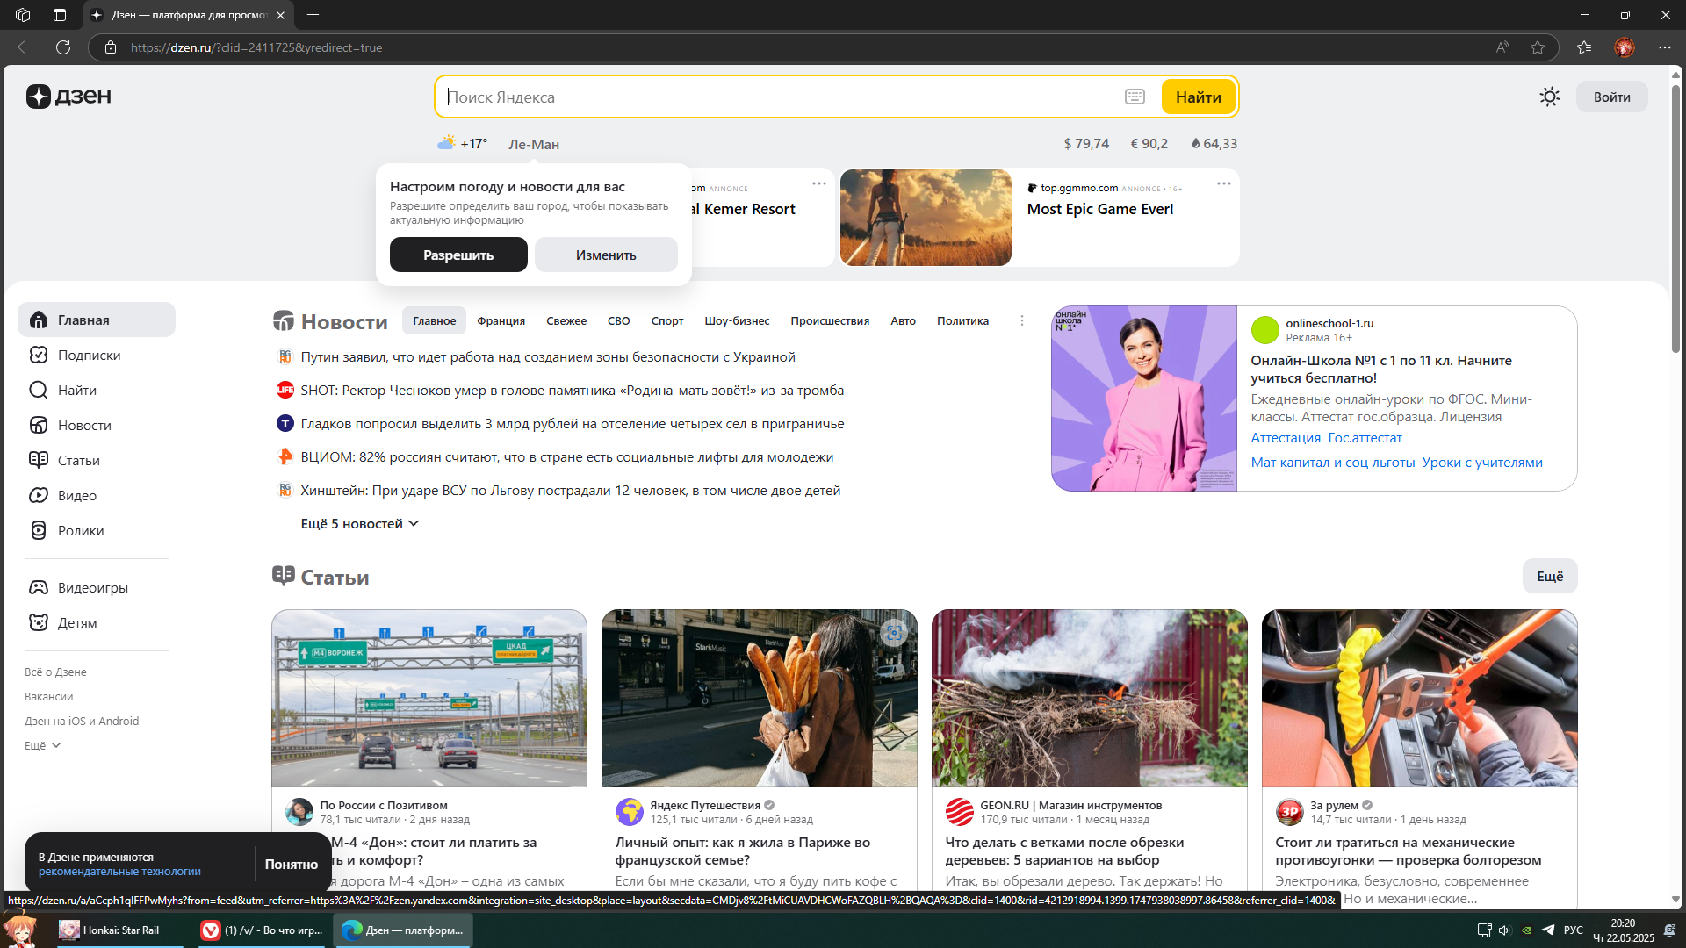Select Найти in the sidebar

tap(97, 390)
